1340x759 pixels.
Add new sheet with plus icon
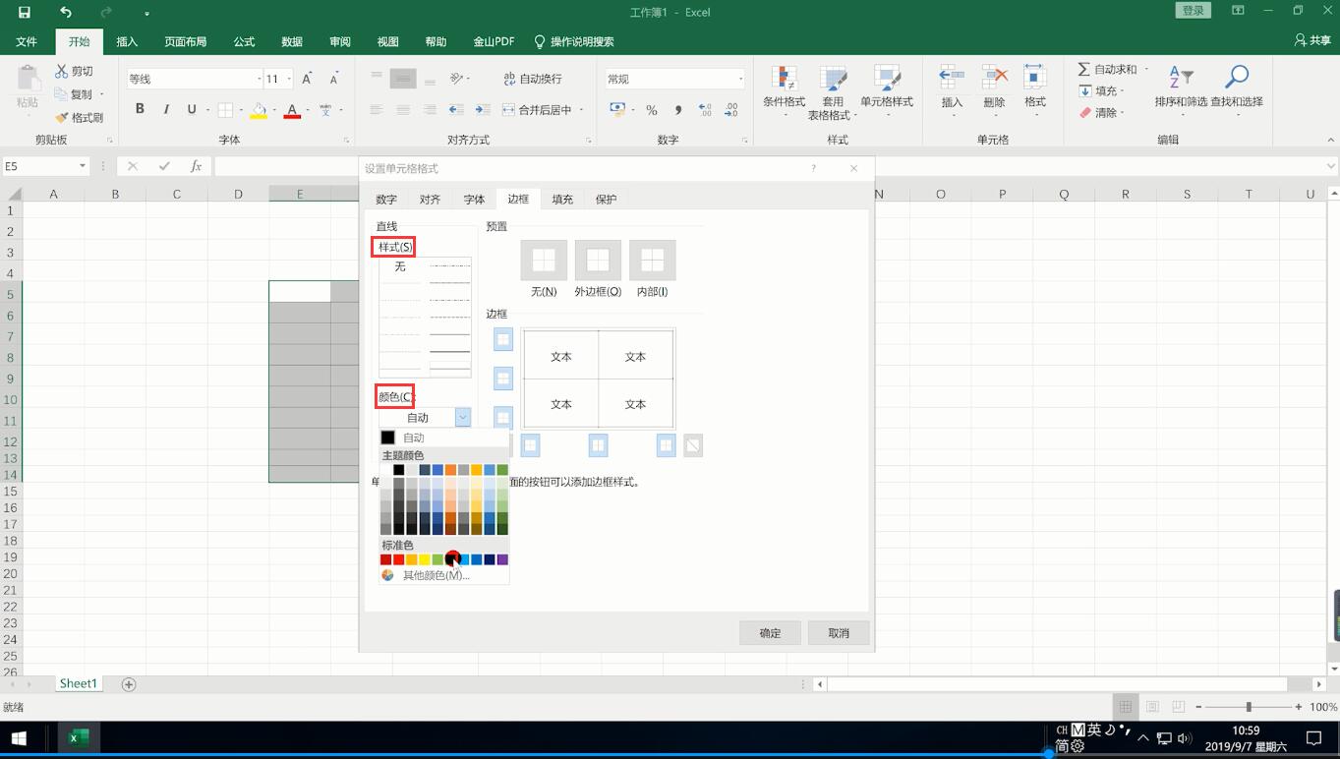click(x=128, y=683)
